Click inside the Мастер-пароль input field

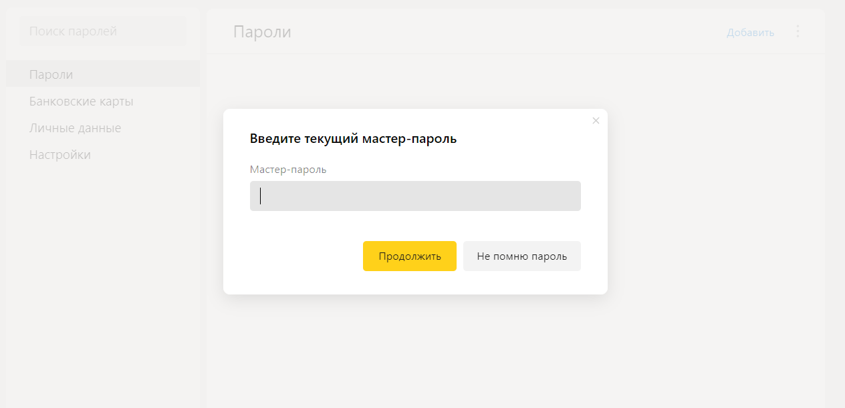click(415, 196)
